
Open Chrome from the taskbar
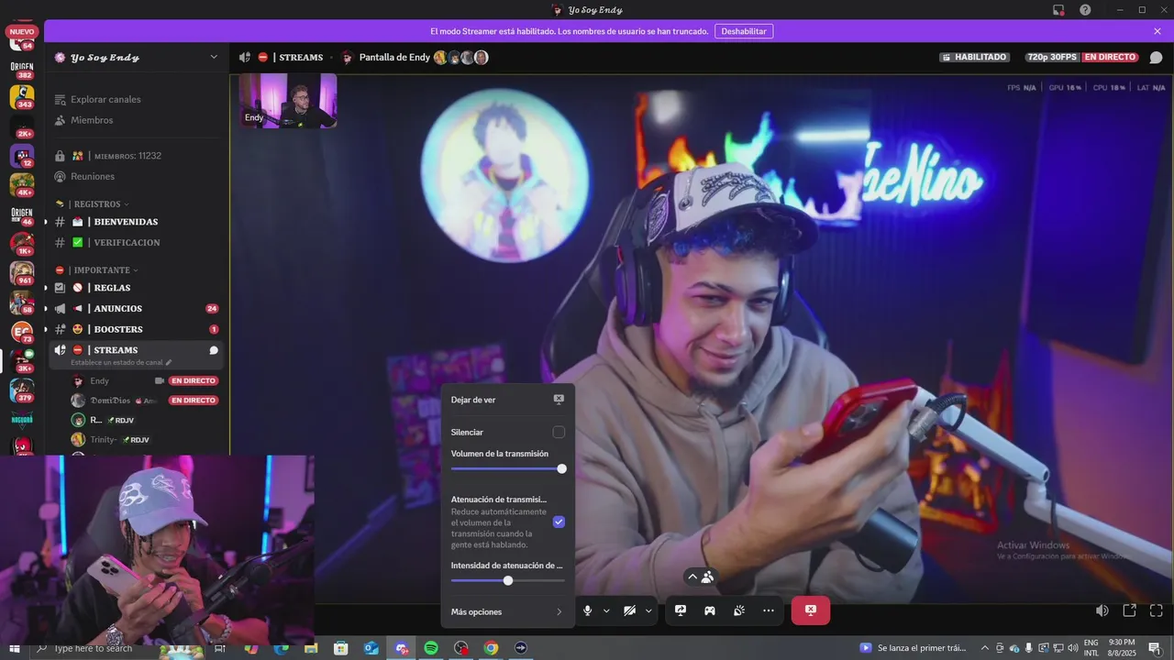[x=491, y=648]
